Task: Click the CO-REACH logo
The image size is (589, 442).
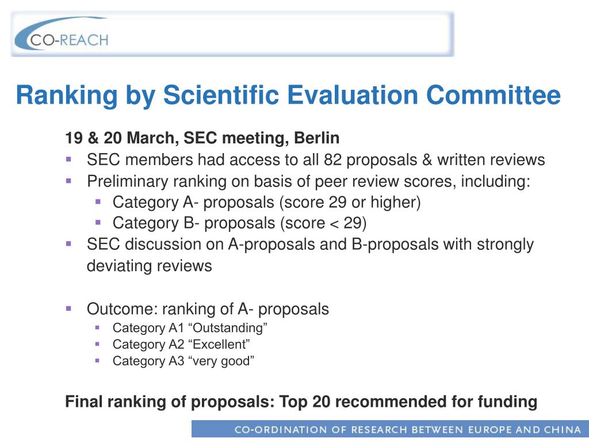Action: tap(62, 34)
